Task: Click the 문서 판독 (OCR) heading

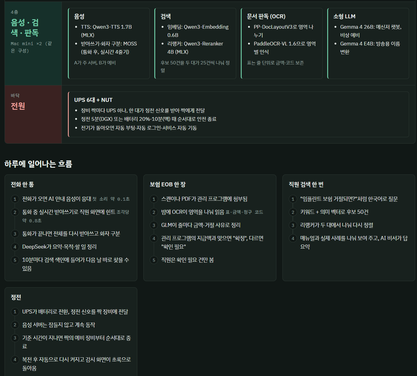Action: 266,16
